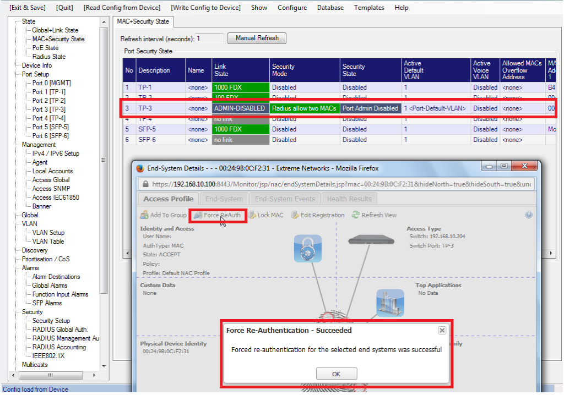
Task: Click the Add To Group icon
Action: point(144,215)
